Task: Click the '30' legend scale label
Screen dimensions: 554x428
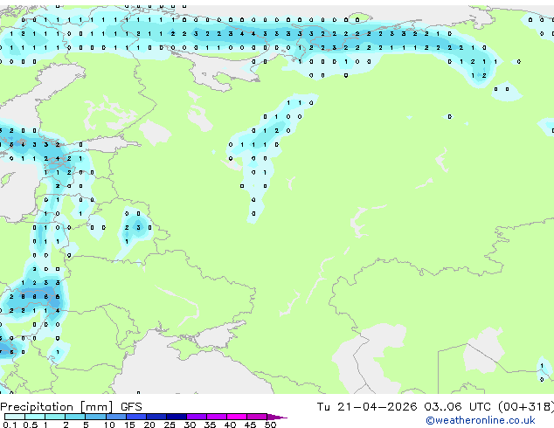Action: pyautogui.click(x=190, y=425)
